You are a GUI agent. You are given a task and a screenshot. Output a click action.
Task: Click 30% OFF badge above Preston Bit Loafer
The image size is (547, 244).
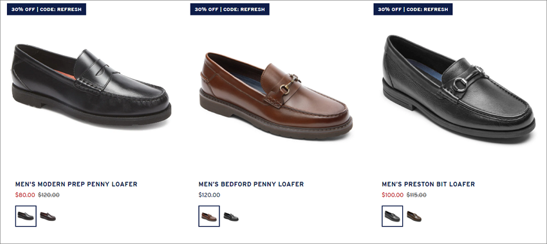click(x=413, y=10)
